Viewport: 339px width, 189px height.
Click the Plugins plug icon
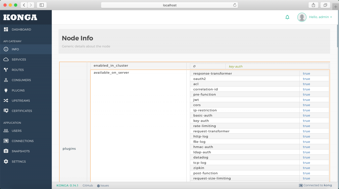point(6,90)
